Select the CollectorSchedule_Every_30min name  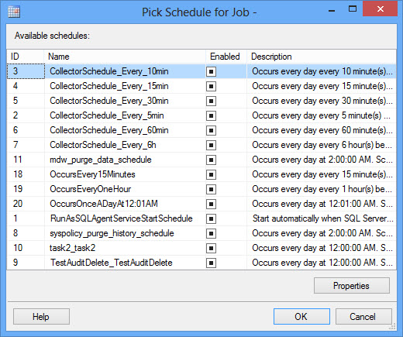108,101
